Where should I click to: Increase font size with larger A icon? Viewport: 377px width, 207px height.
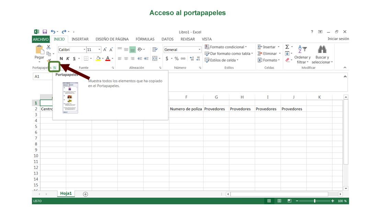(105, 50)
